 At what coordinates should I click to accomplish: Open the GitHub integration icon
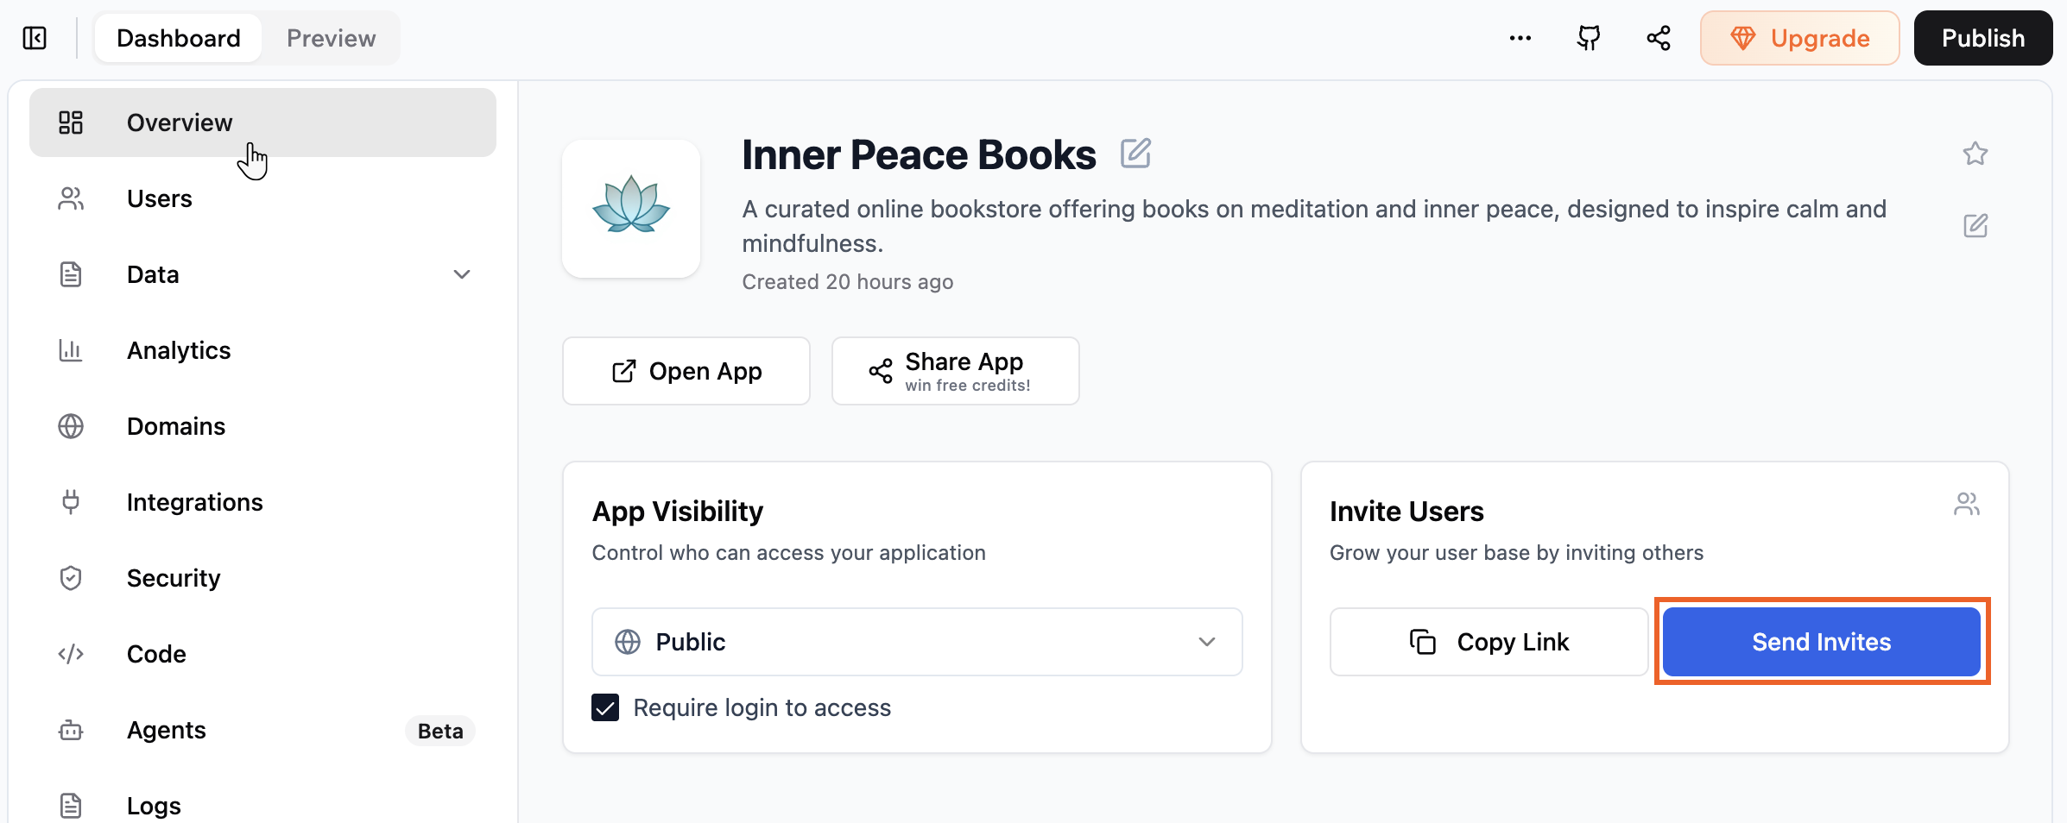[x=1588, y=38]
